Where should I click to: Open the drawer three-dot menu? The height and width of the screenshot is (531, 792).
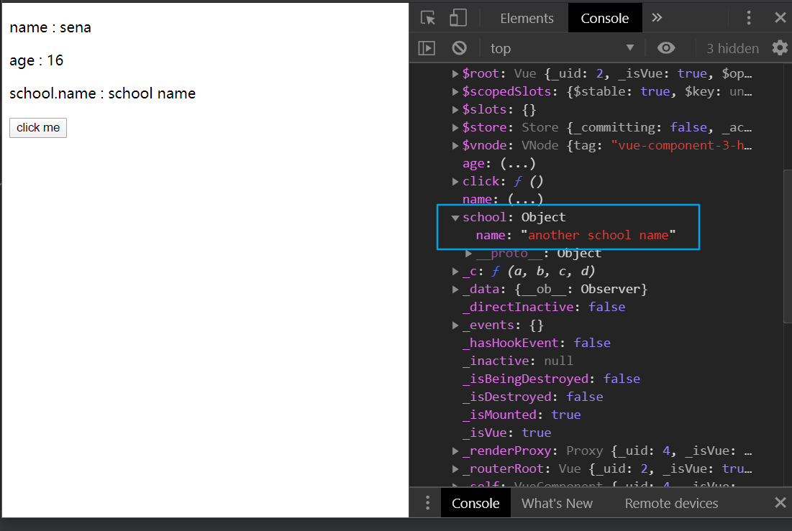427,503
